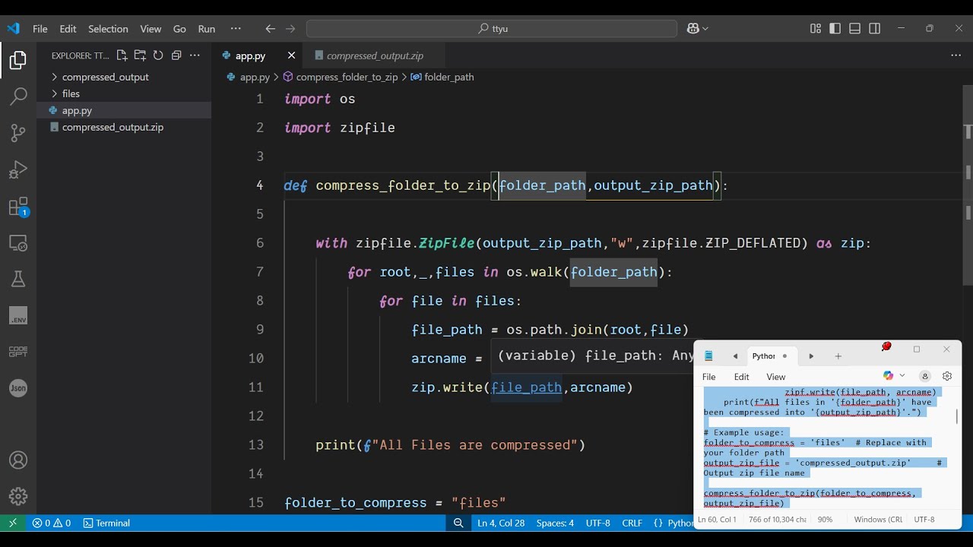Open Notepad File menu
The height and width of the screenshot is (547, 973).
pos(708,377)
